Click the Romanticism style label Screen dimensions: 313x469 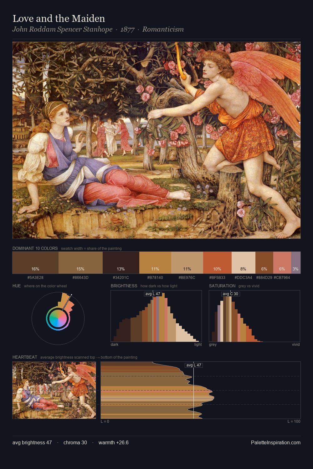click(x=163, y=29)
